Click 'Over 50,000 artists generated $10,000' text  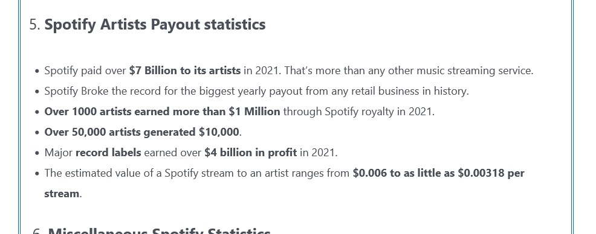tap(142, 132)
